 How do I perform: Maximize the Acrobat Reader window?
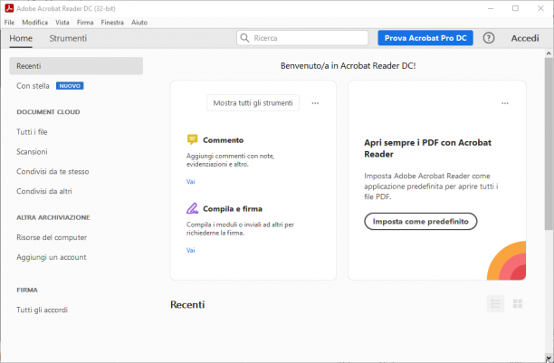coord(515,8)
